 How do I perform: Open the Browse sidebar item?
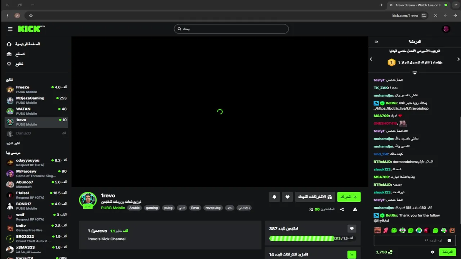[x=16, y=54]
